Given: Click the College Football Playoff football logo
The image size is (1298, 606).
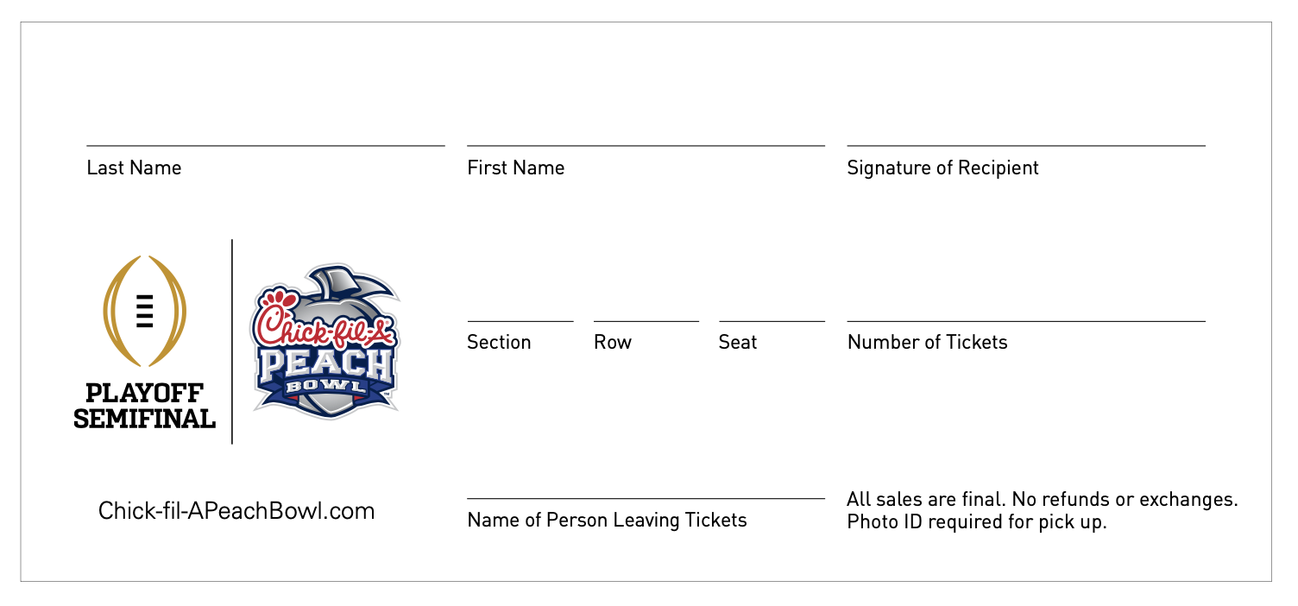Looking at the screenshot, I should (x=144, y=311).
